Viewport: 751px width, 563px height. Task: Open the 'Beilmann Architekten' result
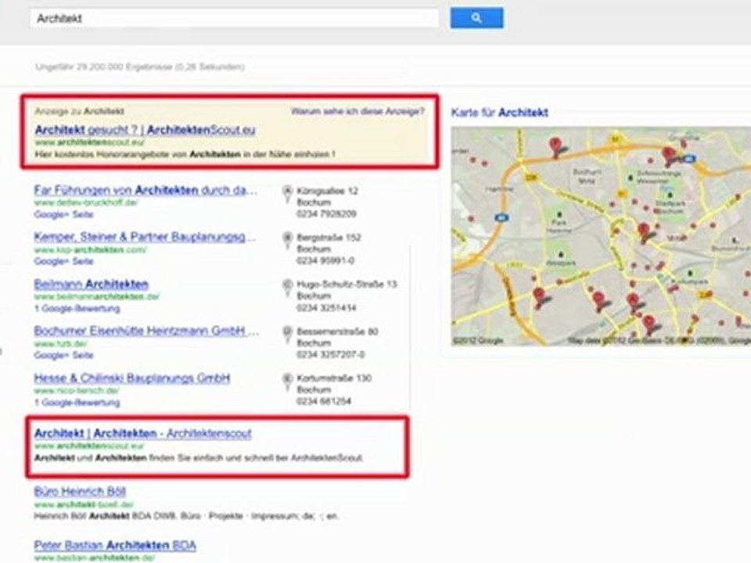pyautogui.click(x=91, y=284)
